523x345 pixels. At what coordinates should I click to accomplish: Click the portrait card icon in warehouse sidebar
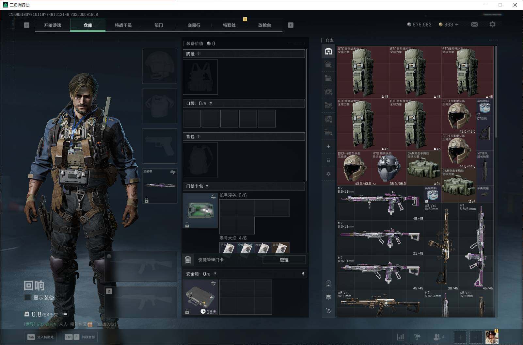pos(328,283)
